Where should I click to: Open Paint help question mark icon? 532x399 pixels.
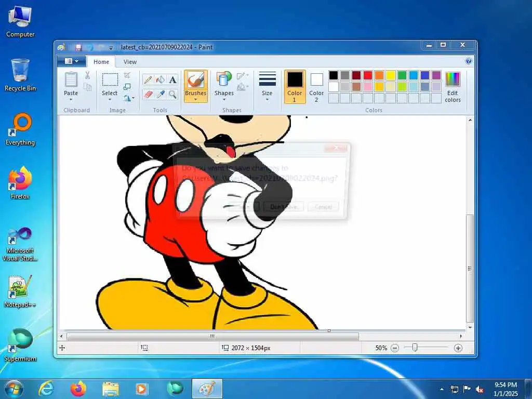[469, 61]
